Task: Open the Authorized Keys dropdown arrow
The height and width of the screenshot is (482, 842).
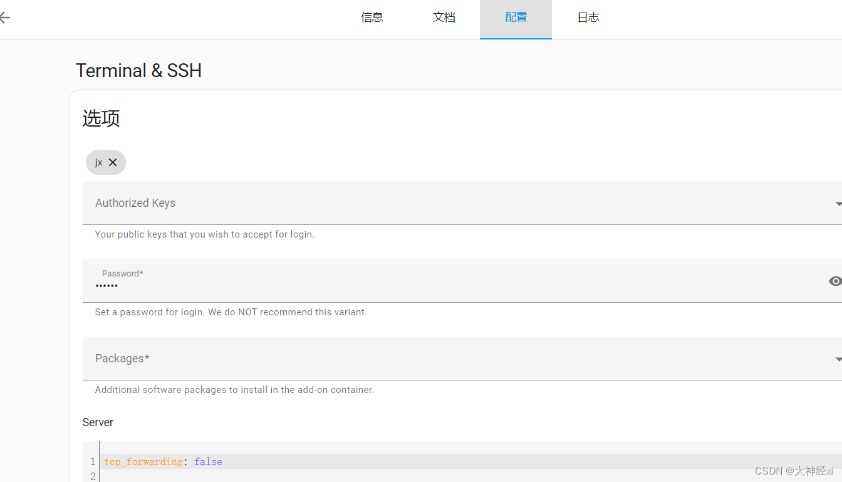Action: tap(838, 203)
